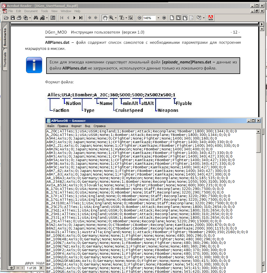Select the Text Select tool
267x273 pixels.
click(x=121, y=18)
